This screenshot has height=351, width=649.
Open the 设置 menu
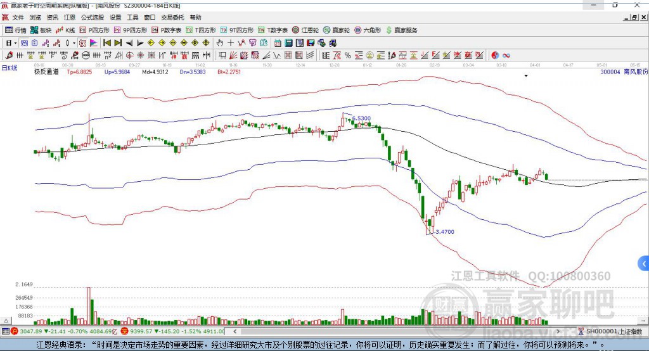[x=115, y=17]
